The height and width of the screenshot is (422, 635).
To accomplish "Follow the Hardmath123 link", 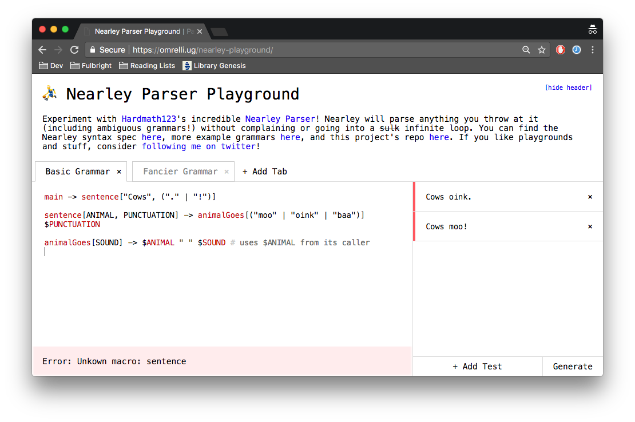I will click(149, 118).
